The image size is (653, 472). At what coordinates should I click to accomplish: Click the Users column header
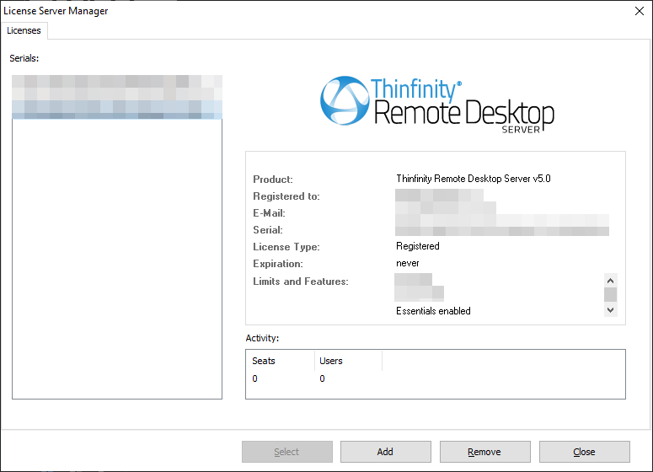point(348,361)
